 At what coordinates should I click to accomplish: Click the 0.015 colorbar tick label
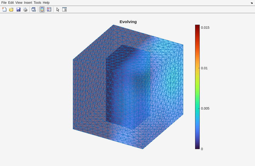(205, 28)
